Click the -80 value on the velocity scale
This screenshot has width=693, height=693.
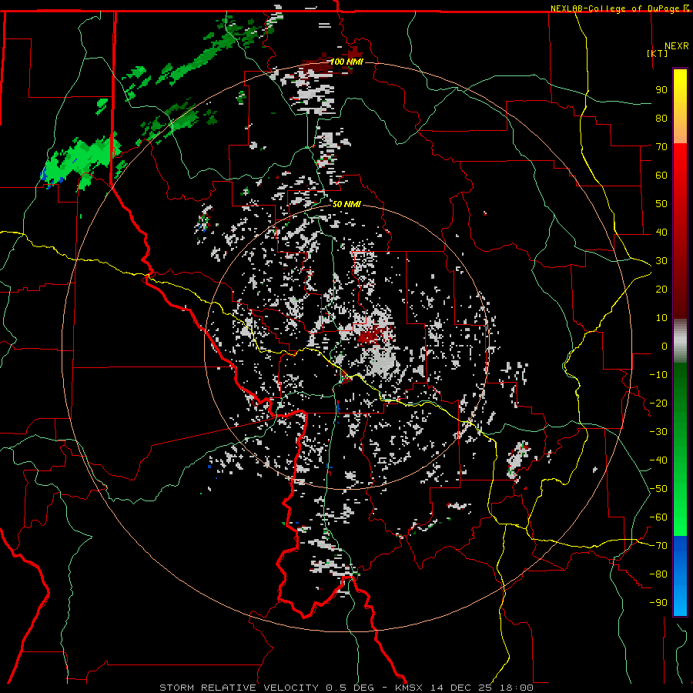click(658, 574)
